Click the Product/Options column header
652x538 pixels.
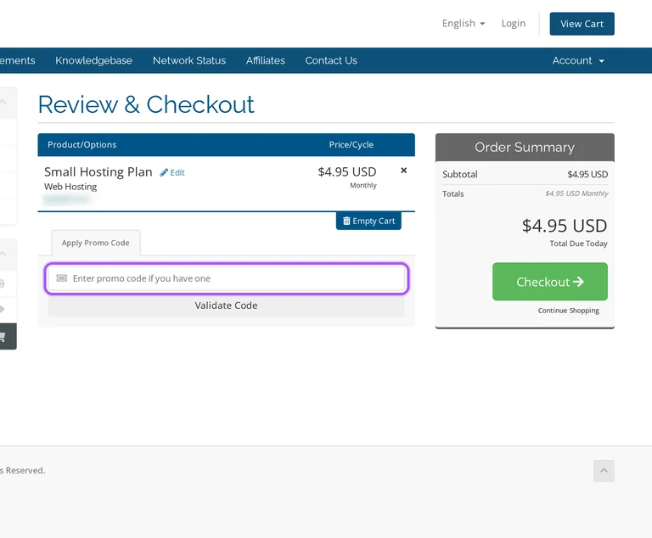[x=81, y=145]
